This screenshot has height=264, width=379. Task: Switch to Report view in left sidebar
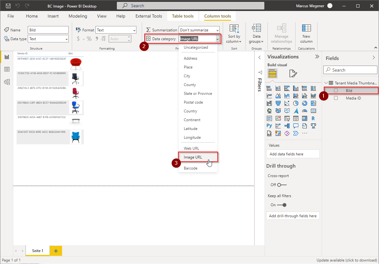(7, 57)
